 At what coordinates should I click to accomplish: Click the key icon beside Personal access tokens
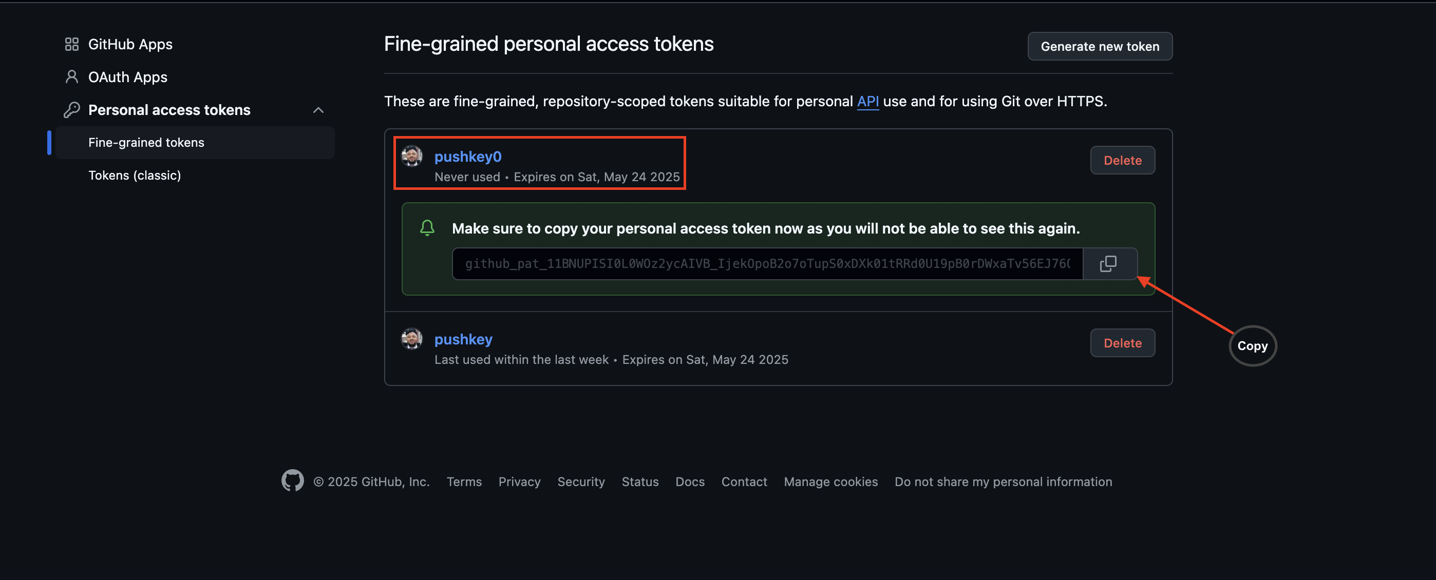tap(71, 110)
